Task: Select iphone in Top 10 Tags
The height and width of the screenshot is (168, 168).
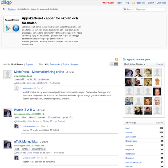Action: point(129,132)
